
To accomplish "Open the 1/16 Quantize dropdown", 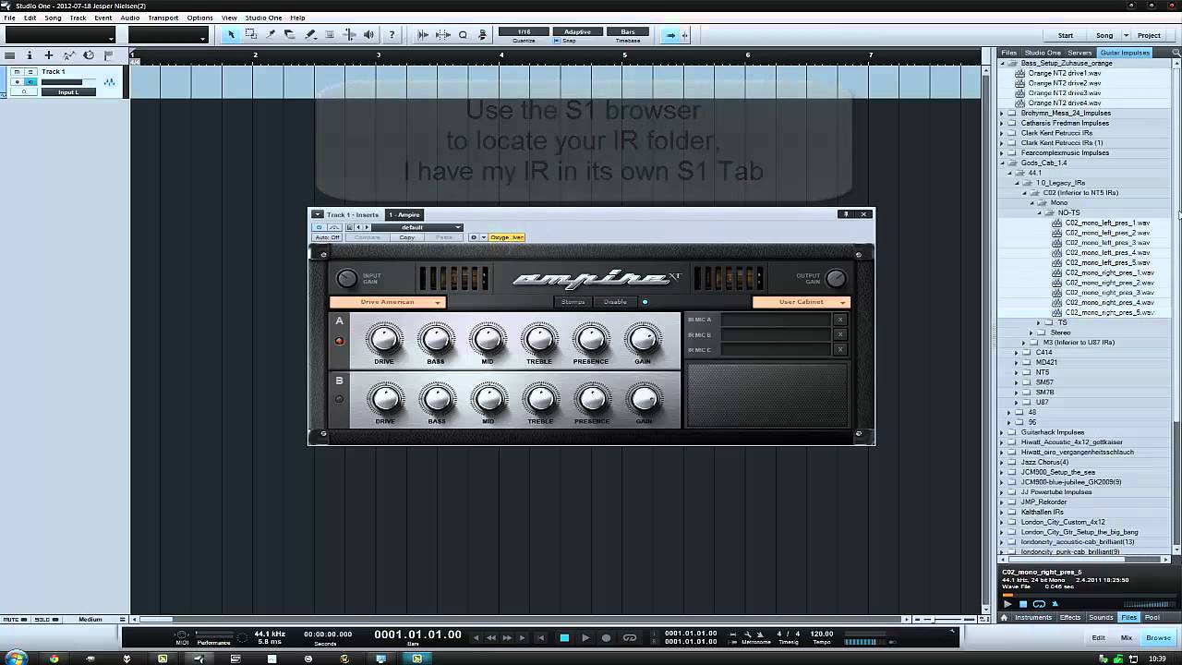I will pos(524,32).
